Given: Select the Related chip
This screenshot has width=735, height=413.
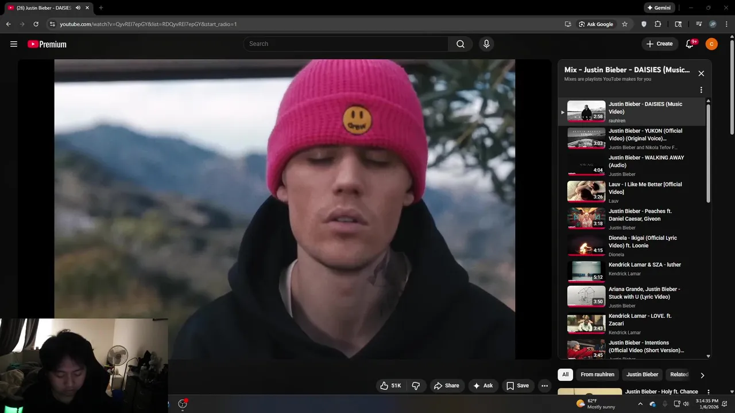Looking at the screenshot, I should [x=679, y=375].
